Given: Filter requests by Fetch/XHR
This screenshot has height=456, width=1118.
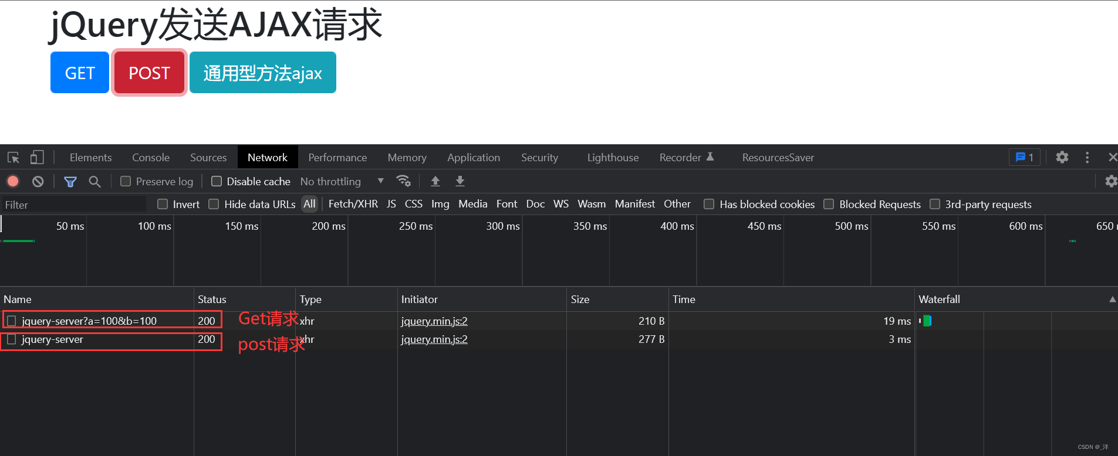Looking at the screenshot, I should point(353,204).
